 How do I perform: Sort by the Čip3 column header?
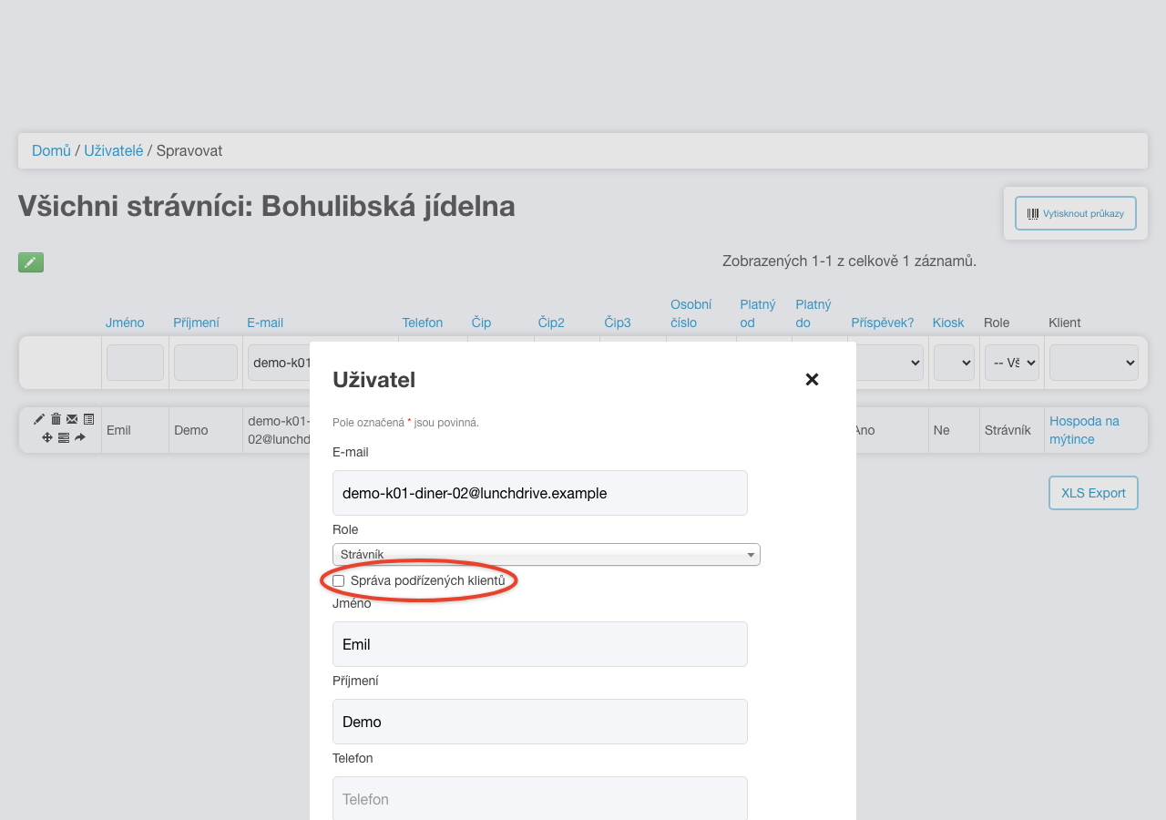pos(618,323)
